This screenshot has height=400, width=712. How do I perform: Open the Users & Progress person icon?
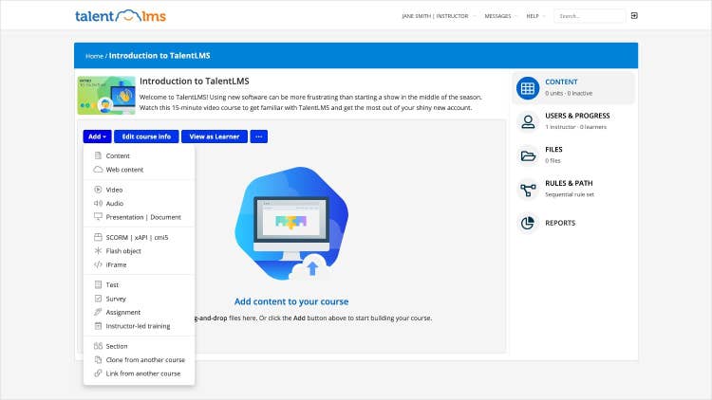tap(528, 121)
